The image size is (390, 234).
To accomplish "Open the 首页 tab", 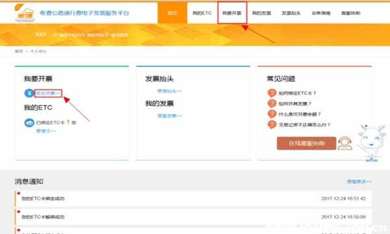I will click(172, 13).
